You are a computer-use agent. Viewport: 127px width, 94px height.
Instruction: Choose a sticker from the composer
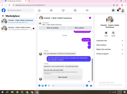pos(46,86)
